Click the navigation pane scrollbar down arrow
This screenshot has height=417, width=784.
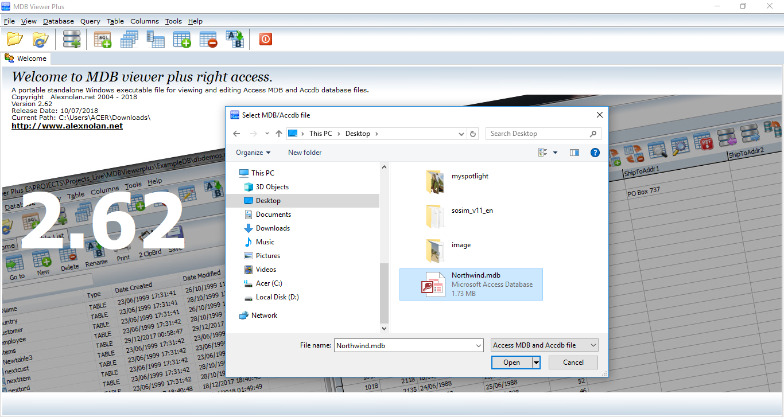click(384, 329)
